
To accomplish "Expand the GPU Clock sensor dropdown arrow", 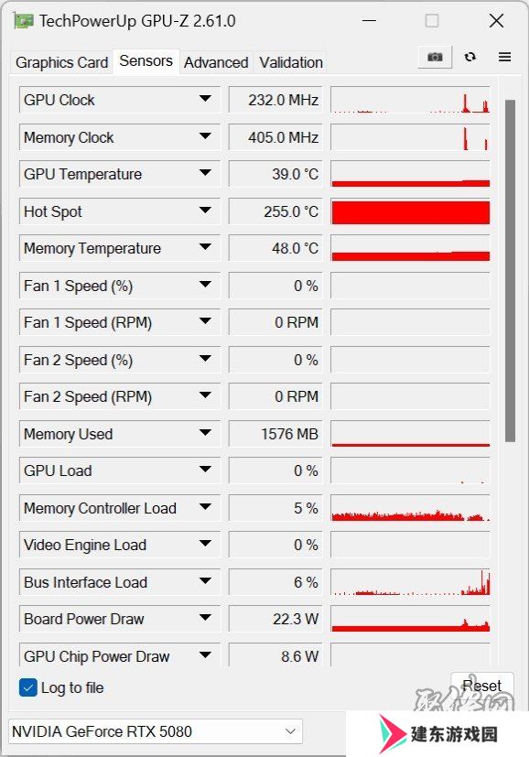I will point(205,99).
